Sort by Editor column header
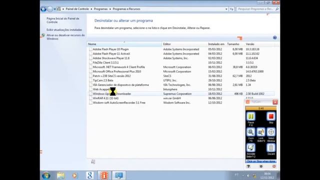The height and width of the screenshot is (180, 320). [x=184, y=44]
